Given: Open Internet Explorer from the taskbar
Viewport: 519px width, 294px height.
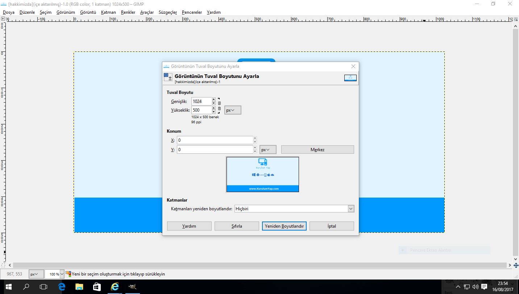Looking at the screenshot, I should click(x=115, y=287).
